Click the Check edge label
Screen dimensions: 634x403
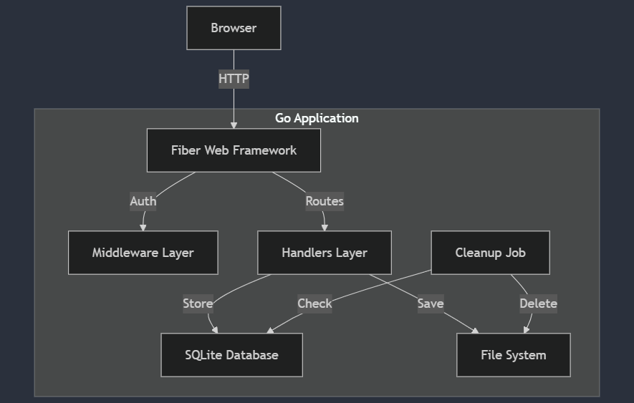[x=314, y=304]
